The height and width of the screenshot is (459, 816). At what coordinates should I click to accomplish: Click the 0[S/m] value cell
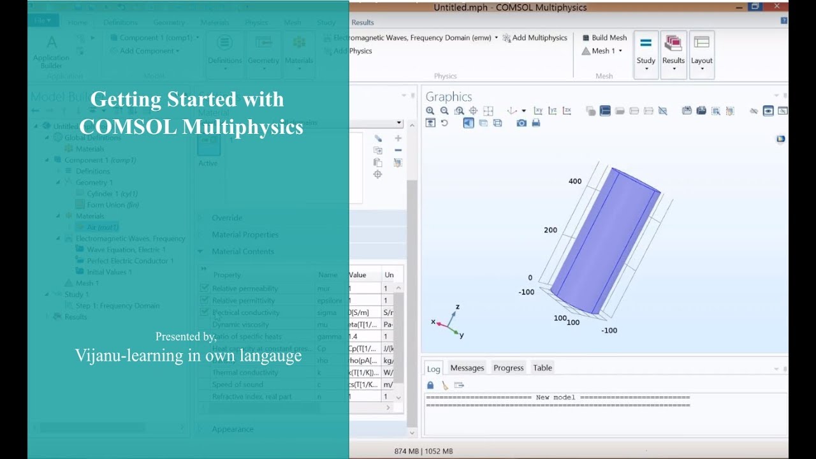click(365, 312)
